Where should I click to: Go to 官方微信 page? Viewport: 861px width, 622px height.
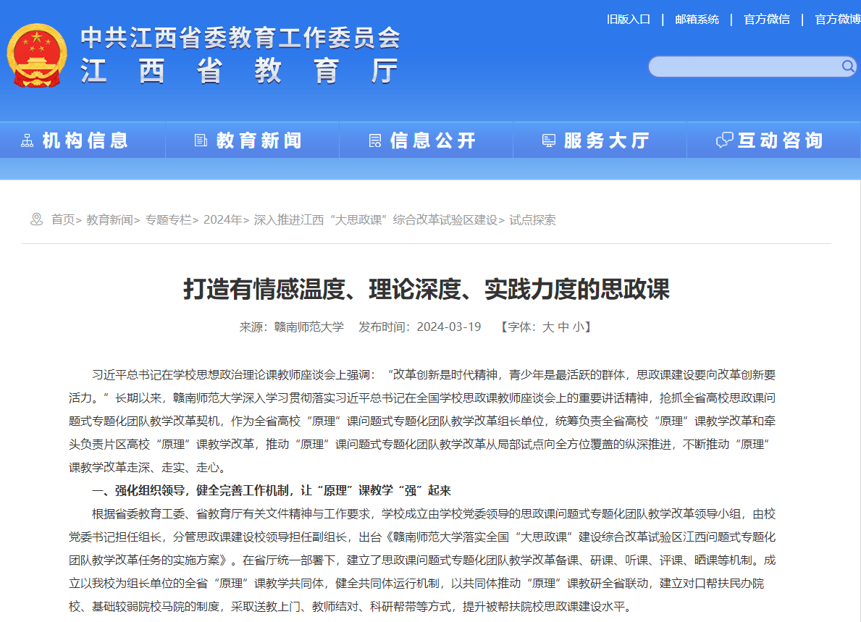pyautogui.click(x=767, y=20)
